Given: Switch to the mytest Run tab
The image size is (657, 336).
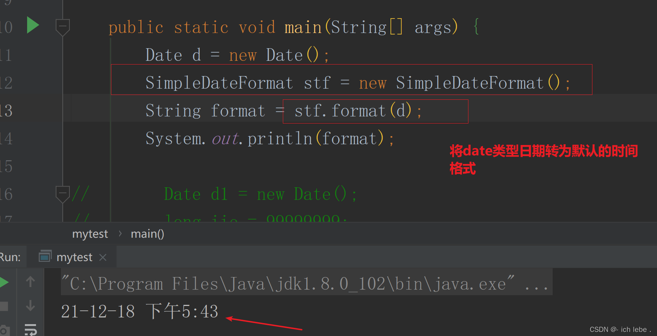Looking at the screenshot, I should (x=74, y=256).
